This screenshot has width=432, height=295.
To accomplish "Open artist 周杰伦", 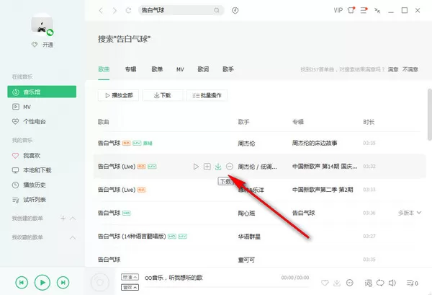I will pyautogui.click(x=246, y=144).
